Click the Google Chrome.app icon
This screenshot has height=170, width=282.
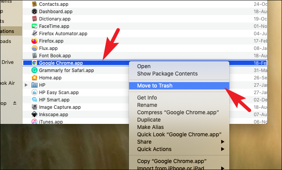coord(34,63)
